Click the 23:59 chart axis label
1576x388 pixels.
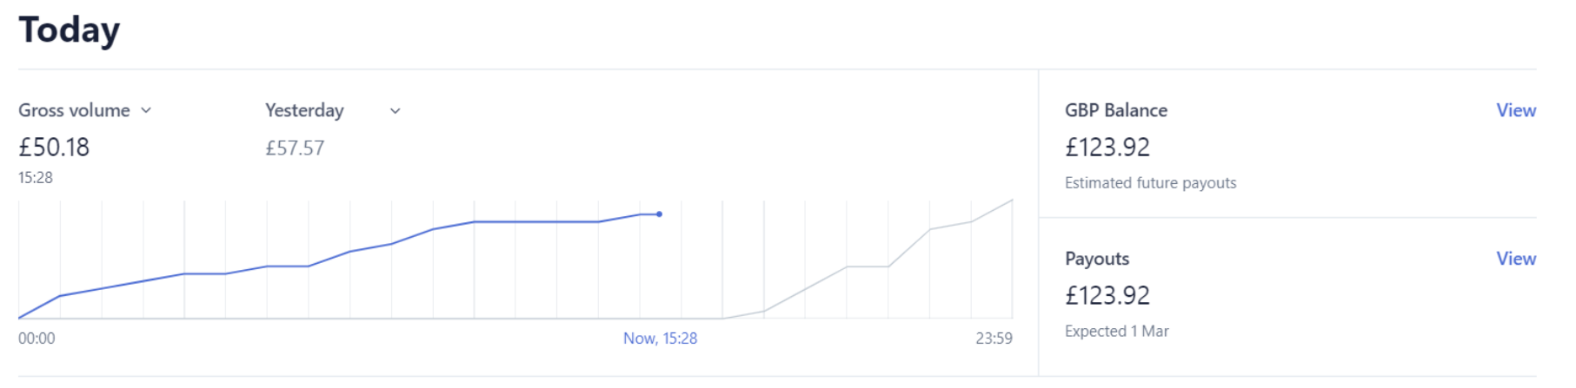tap(994, 339)
